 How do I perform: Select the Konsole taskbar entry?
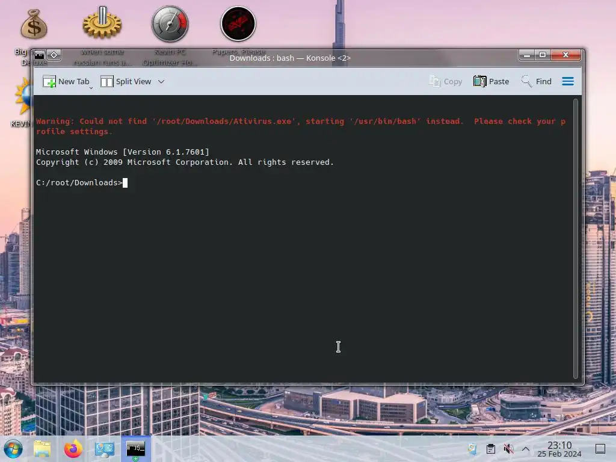click(135, 449)
